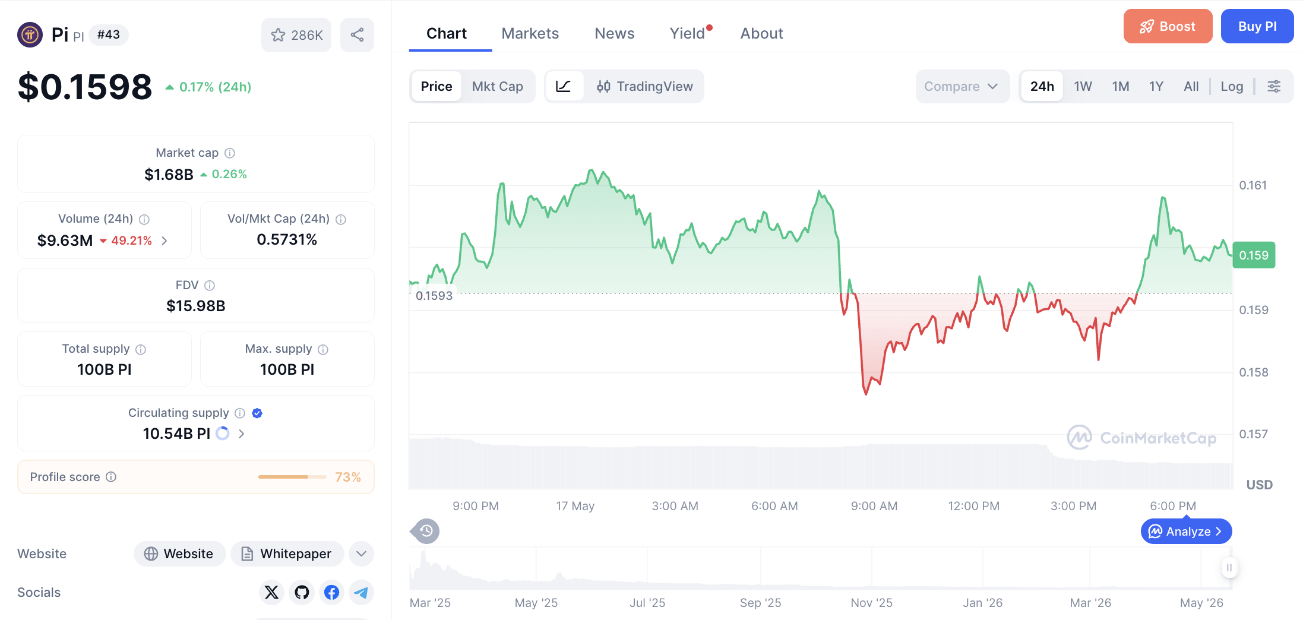This screenshot has height=620, width=1303.
Task: Click the Mar '25 to May '26 range navigator chart
Action: coord(820,568)
